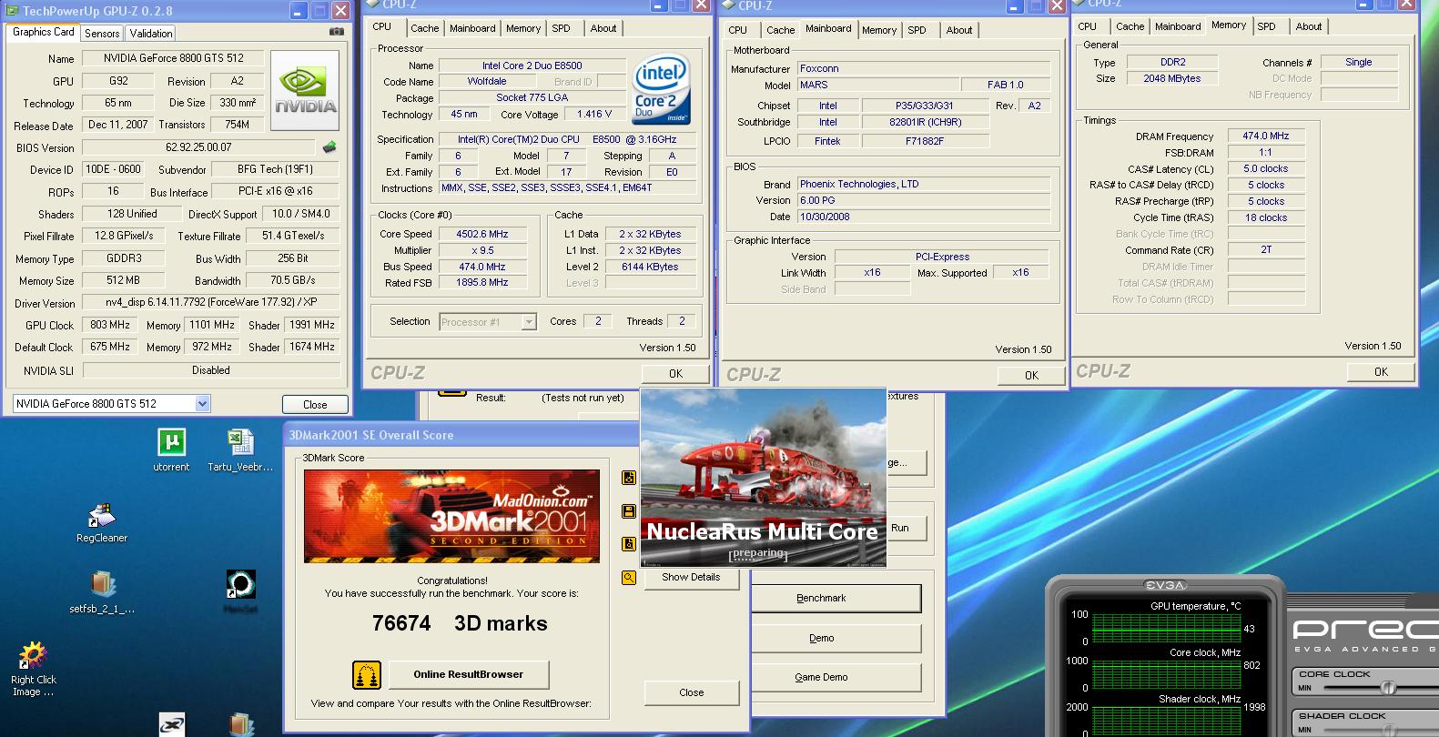Image resolution: width=1439 pixels, height=737 pixels.
Task: Open SPD tab in Mainboard CPU-Z window
Action: (917, 30)
